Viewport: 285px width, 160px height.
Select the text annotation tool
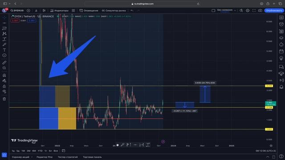click(x=4, y=50)
